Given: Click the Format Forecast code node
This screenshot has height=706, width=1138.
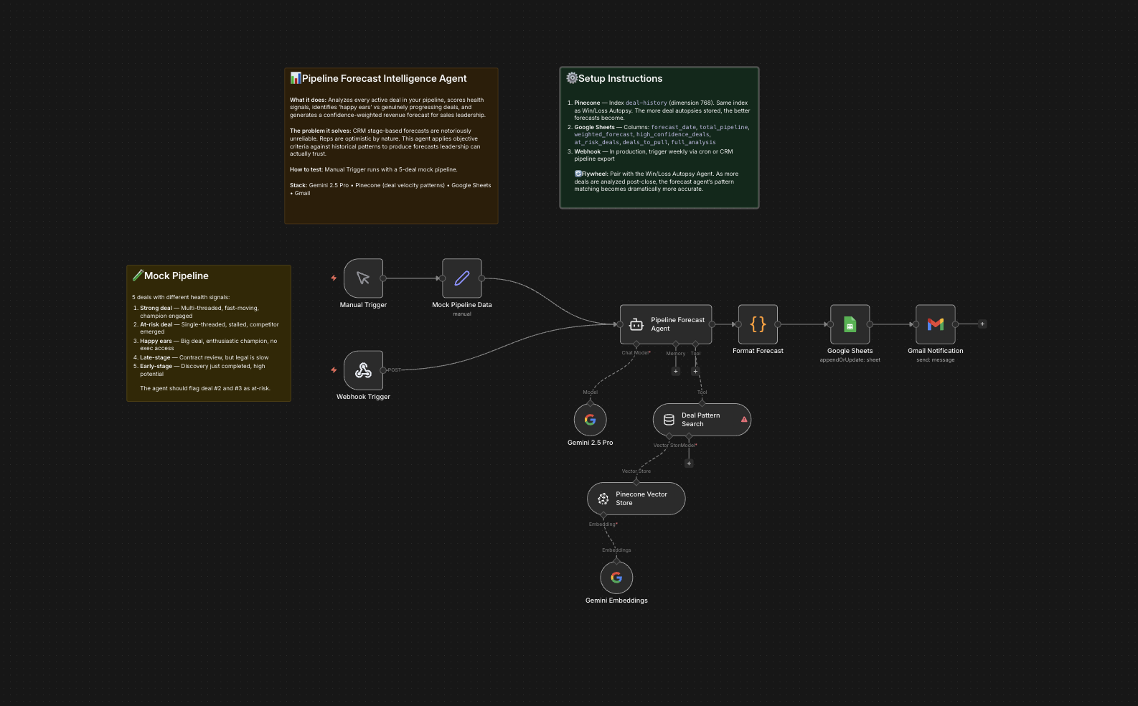Looking at the screenshot, I should (x=758, y=324).
